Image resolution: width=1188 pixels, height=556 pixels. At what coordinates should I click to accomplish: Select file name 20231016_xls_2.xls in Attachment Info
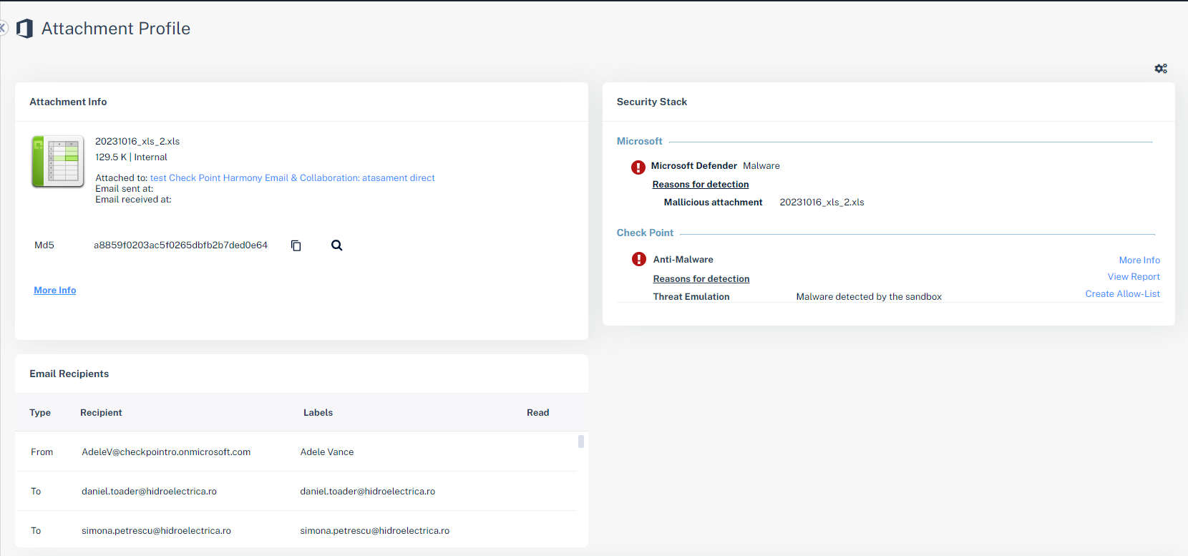pyautogui.click(x=137, y=142)
